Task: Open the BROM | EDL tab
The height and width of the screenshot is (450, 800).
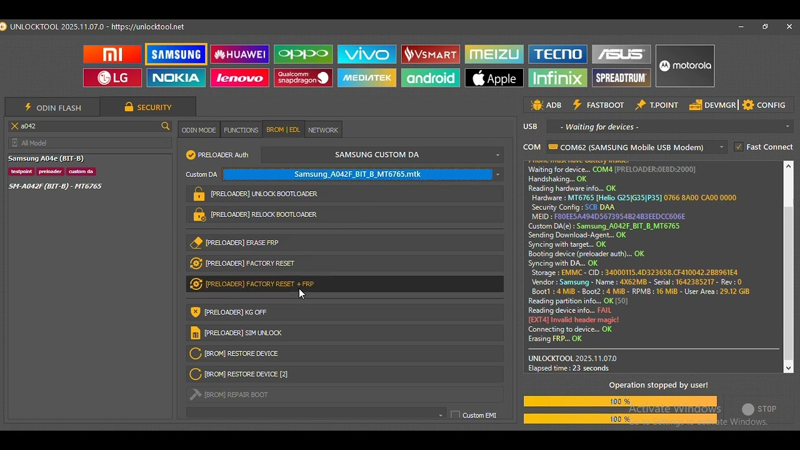Action: coord(283,130)
